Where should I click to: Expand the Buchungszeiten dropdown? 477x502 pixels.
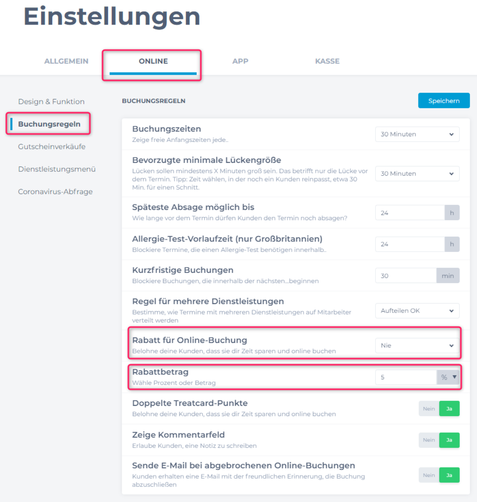pyautogui.click(x=417, y=134)
